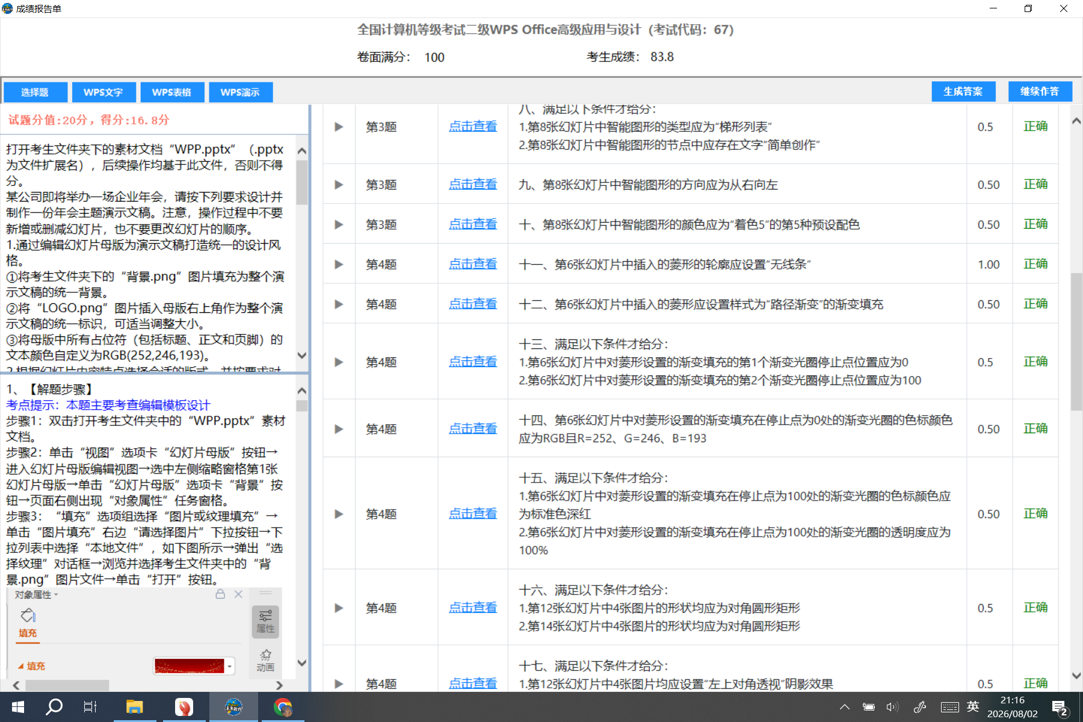1083x722 pixels.
Task: Open 点击查看 link for 左上对角透视 criterion
Action: point(473,683)
